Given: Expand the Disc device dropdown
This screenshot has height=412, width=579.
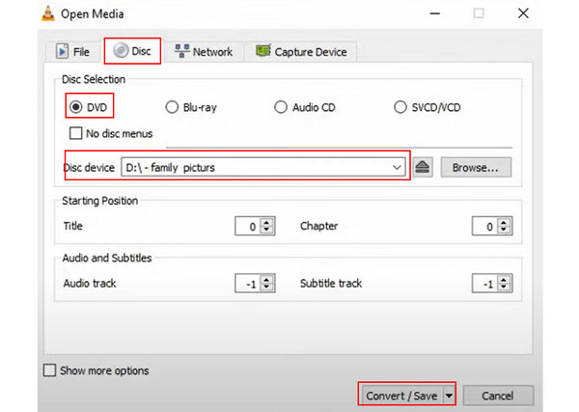Looking at the screenshot, I should [x=397, y=168].
